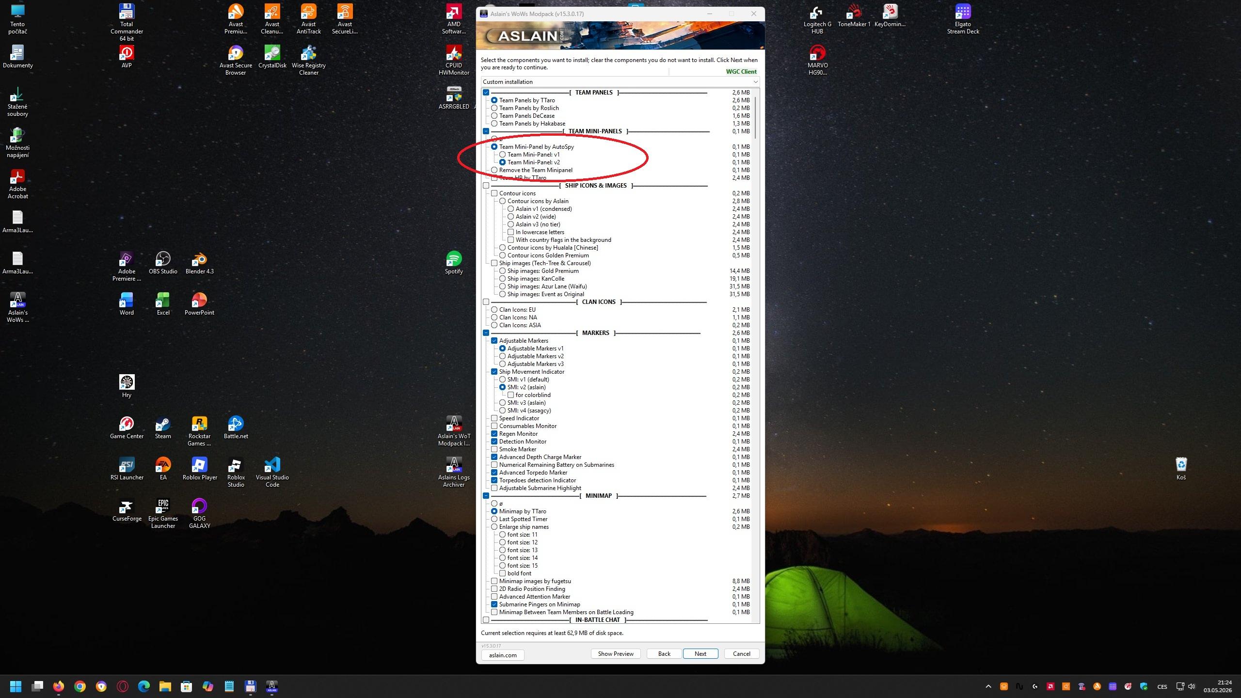The height and width of the screenshot is (698, 1241).
Task: Click Next button in installer
Action: pos(700,654)
